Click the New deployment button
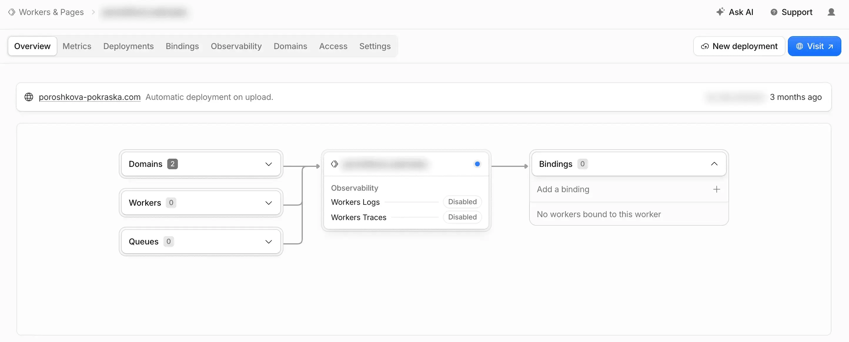Image resolution: width=849 pixels, height=342 pixels. coord(739,46)
